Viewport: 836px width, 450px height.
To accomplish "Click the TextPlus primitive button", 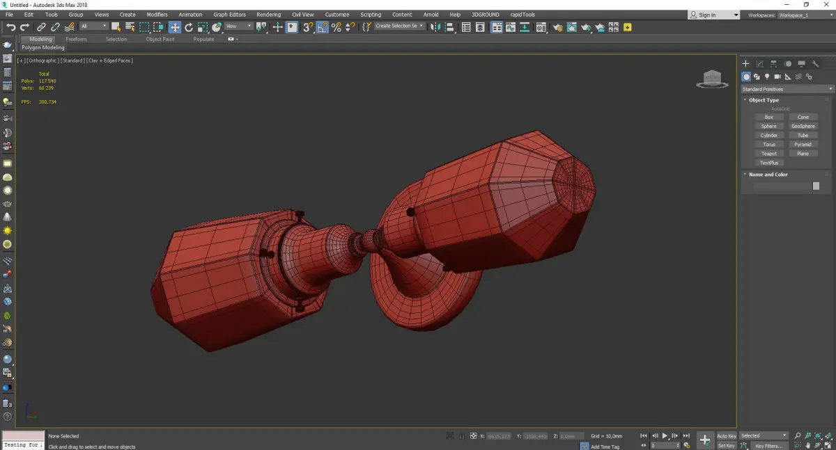I will (x=769, y=163).
